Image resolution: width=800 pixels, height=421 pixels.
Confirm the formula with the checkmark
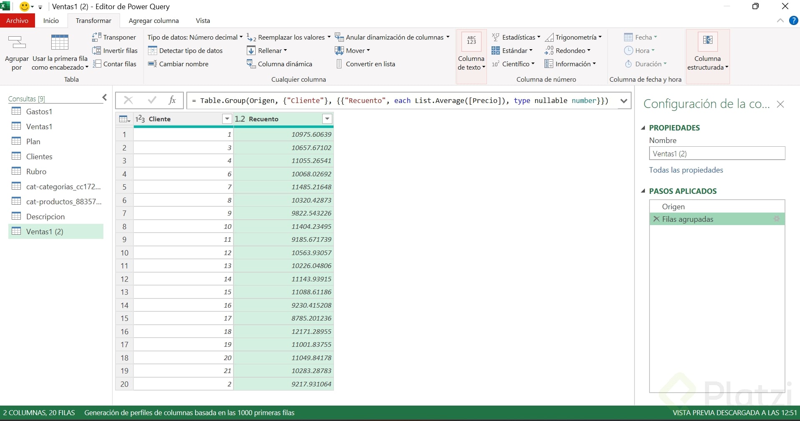coord(152,100)
